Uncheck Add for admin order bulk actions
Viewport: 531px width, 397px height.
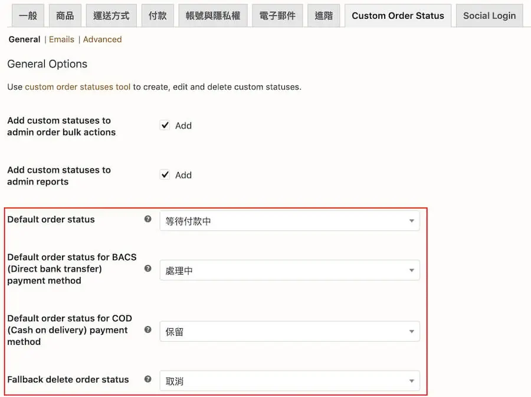(165, 125)
